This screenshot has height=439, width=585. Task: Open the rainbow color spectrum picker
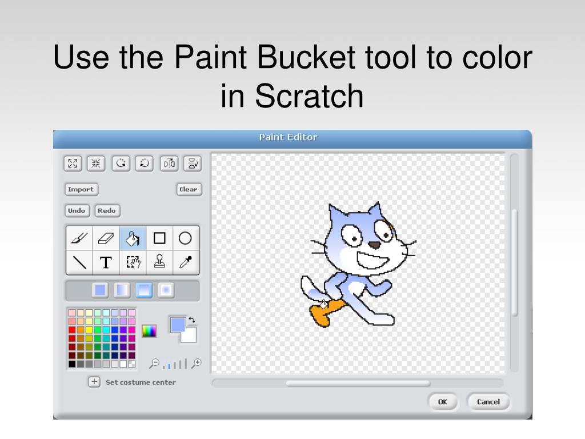point(149,331)
